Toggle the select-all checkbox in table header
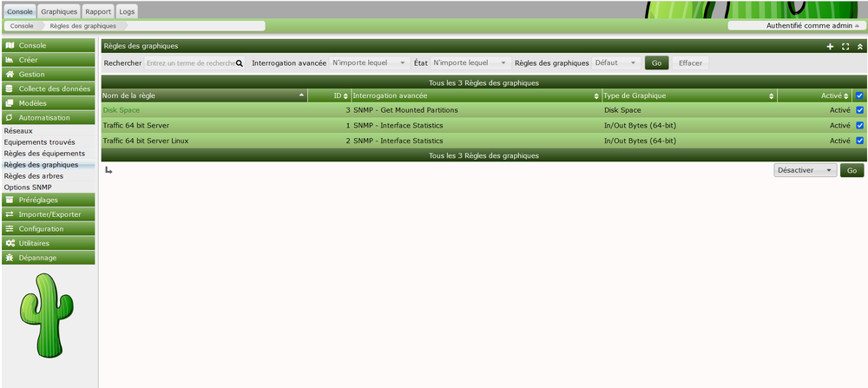 (x=859, y=95)
